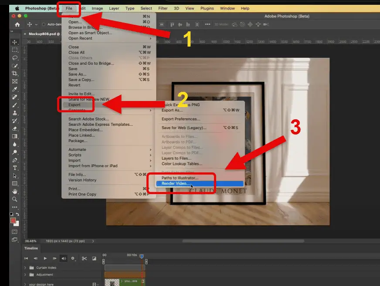Toggle the Auto-Select checkbox in options bar
The width and height of the screenshot is (380, 286).
[44, 24]
